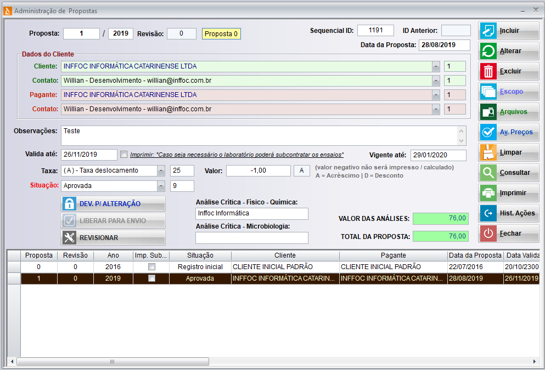The height and width of the screenshot is (370, 545).
Task: Click the Proposta 0 yellow button
Action: (x=221, y=33)
